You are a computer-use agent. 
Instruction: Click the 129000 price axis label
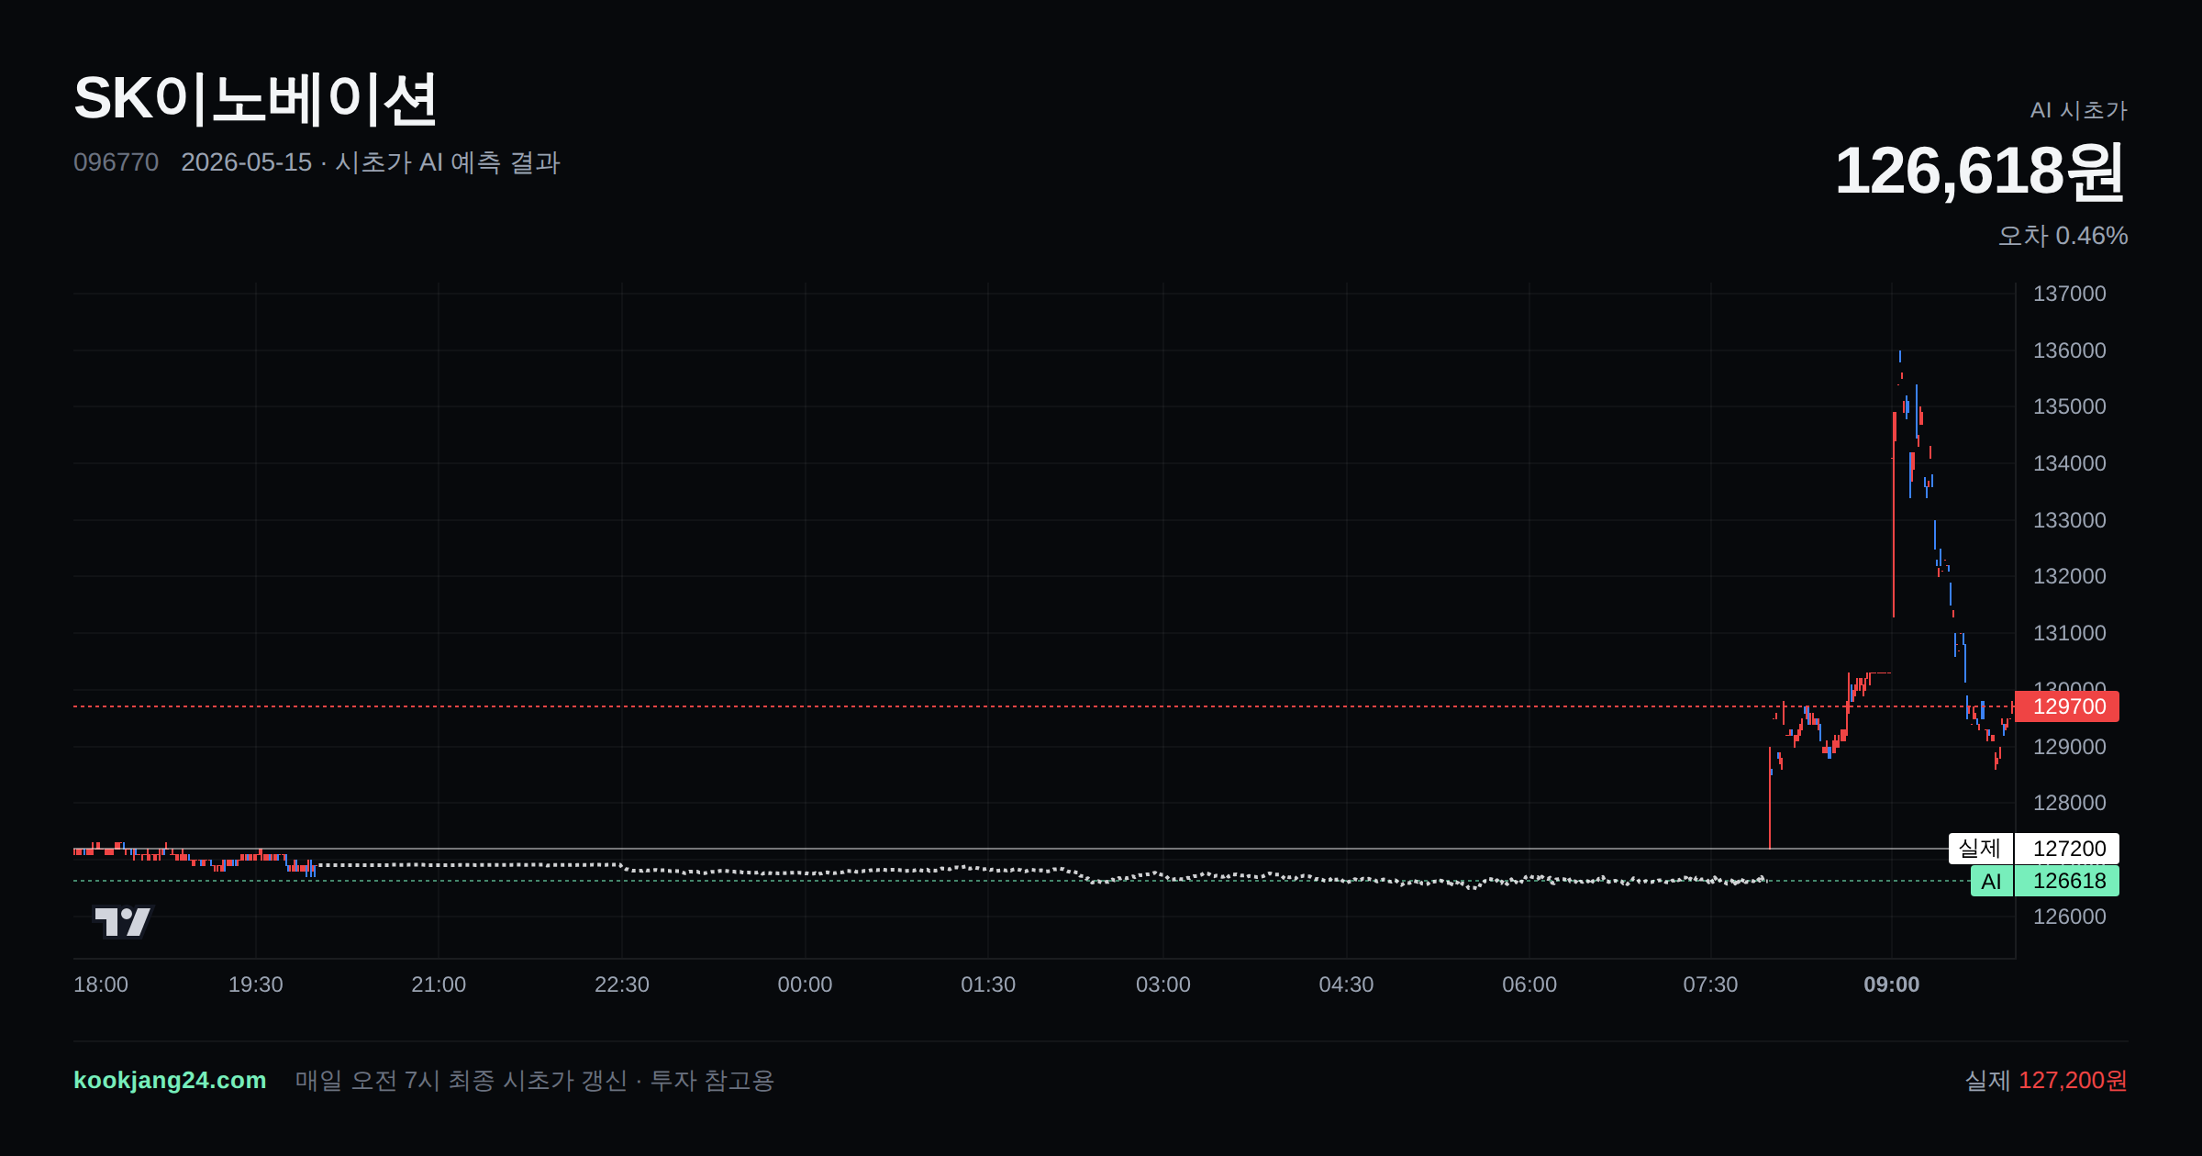pyautogui.click(x=2069, y=747)
